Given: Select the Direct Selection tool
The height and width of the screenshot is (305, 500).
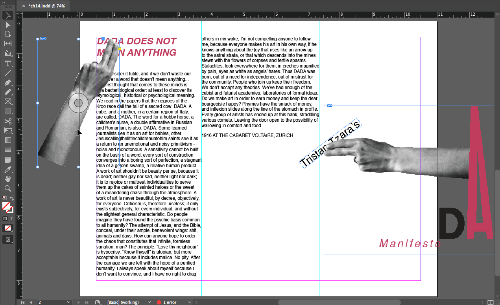Looking at the screenshot, I should (x=8, y=25).
